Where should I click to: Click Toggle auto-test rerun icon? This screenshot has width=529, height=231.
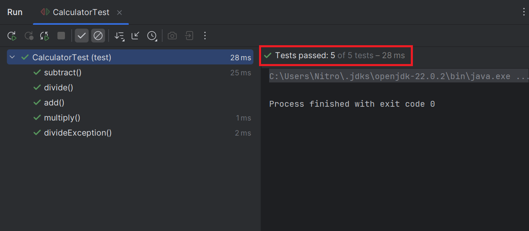[x=45, y=36]
